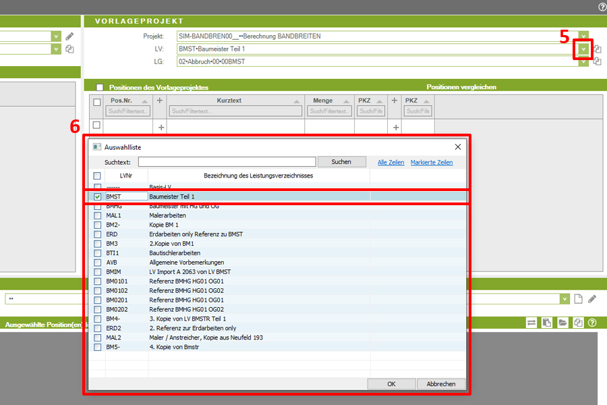Select the row BM0201 Referenz BMHG HG01 OG01
Viewport: 607px width, 405px height.
pos(277,300)
